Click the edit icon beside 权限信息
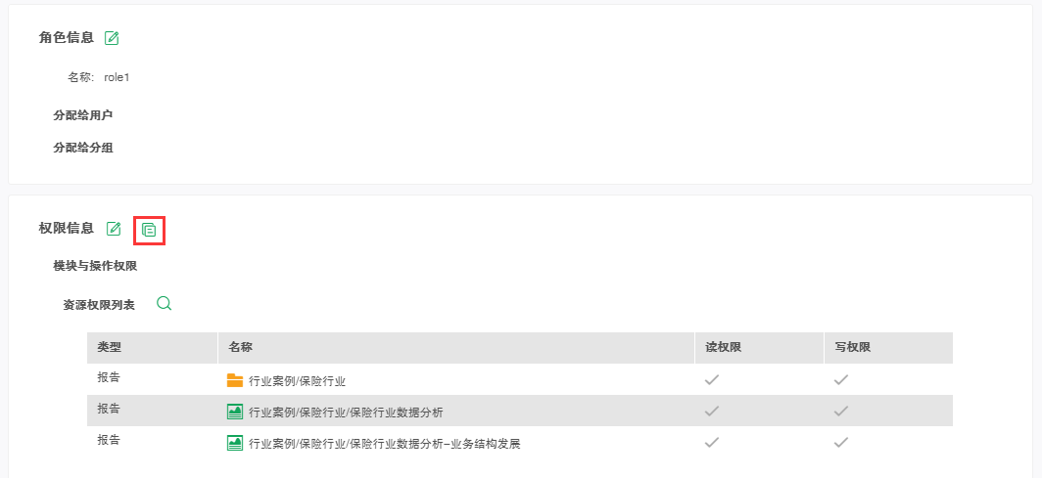1042x478 pixels. pyautogui.click(x=114, y=229)
